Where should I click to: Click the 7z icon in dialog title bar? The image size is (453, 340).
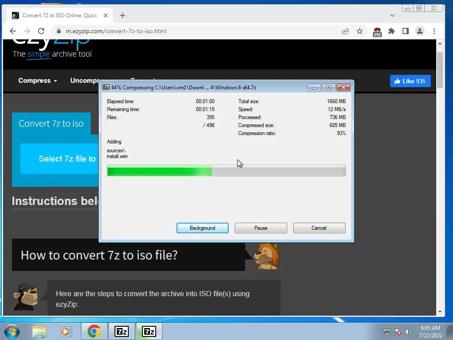tap(106, 87)
